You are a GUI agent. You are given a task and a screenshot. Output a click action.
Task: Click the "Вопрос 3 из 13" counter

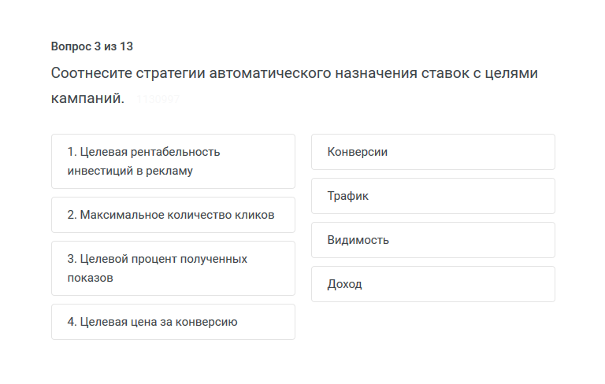tap(87, 46)
